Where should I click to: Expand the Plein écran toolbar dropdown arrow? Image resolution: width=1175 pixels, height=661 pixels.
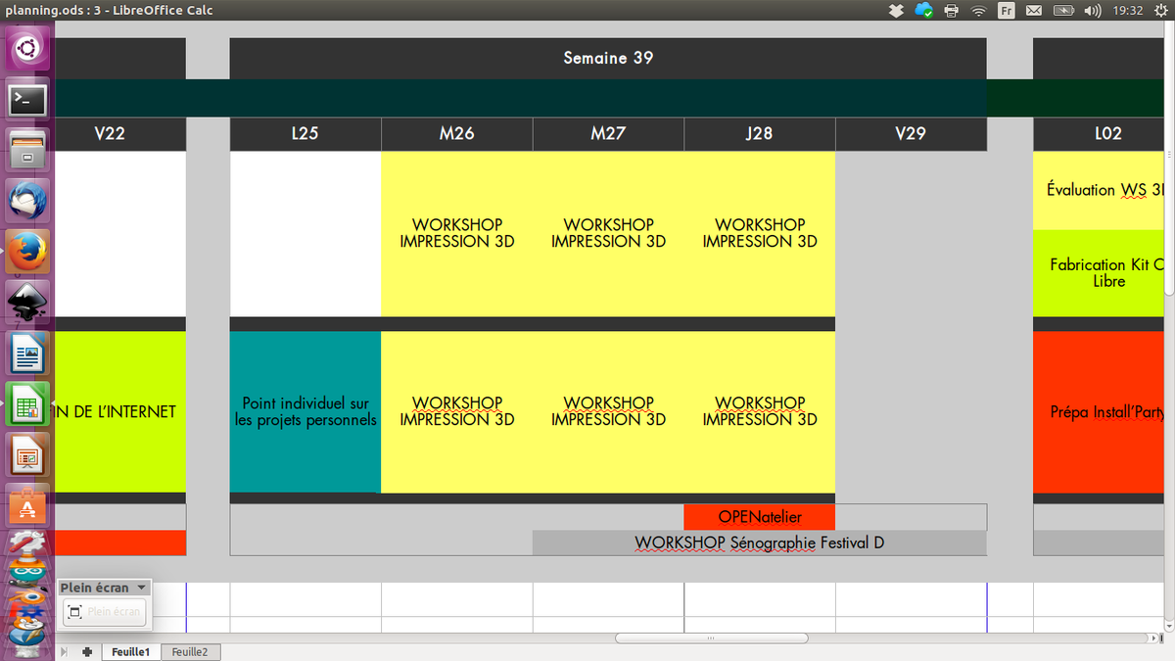click(142, 588)
